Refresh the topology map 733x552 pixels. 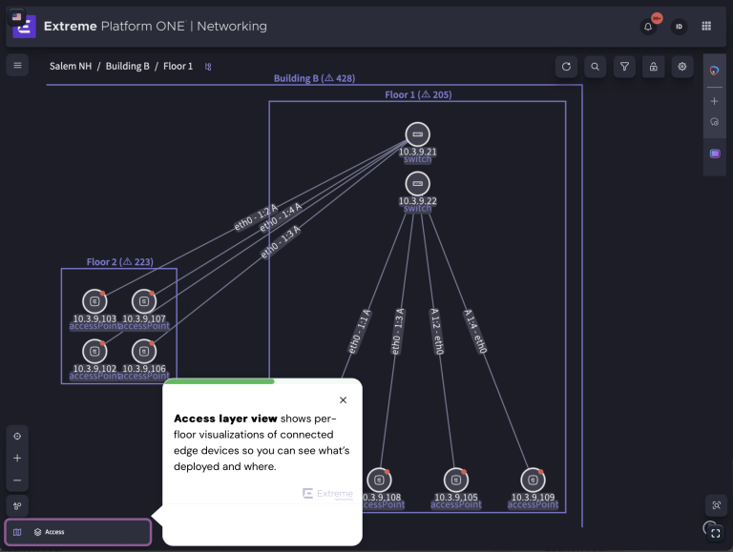566,67
